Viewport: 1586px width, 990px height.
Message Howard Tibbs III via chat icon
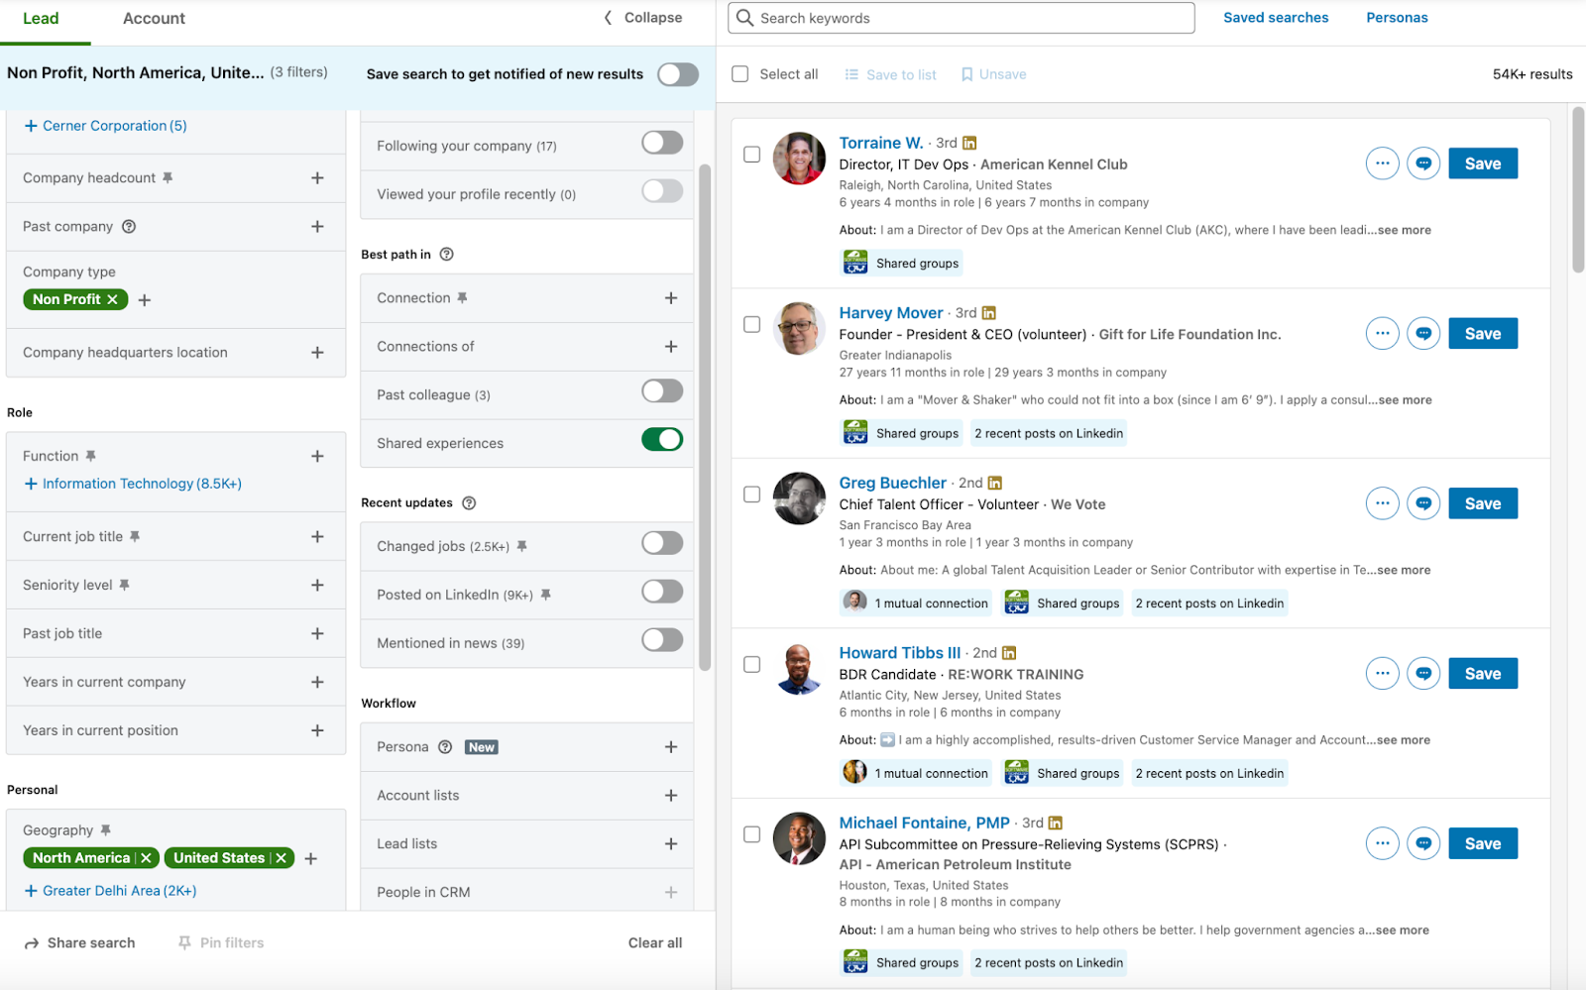(1423, 674)
